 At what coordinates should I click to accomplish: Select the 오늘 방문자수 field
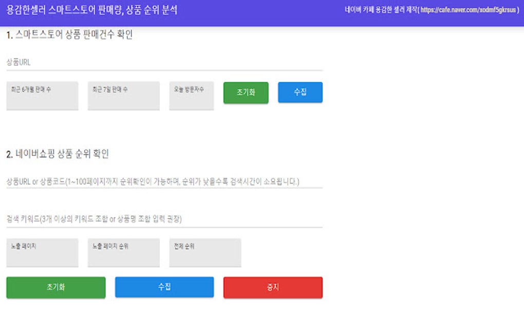click(x=192, y=96)
